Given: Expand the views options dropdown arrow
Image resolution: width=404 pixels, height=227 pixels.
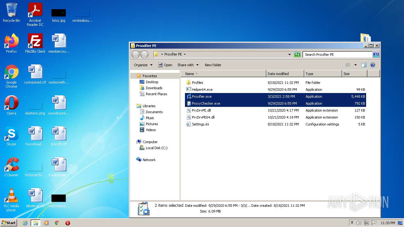Looking at the screenshot, I should click(355, 65).
